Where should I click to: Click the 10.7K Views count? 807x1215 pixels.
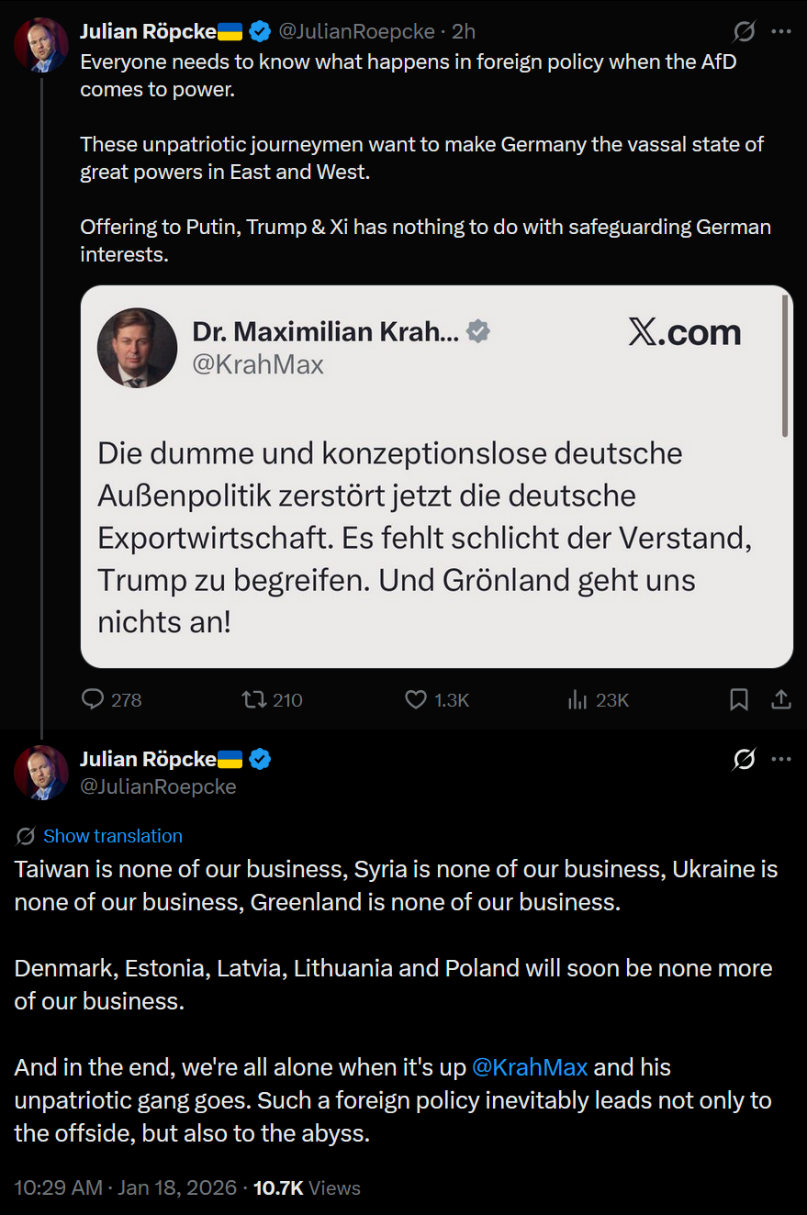pos(307,1187)
